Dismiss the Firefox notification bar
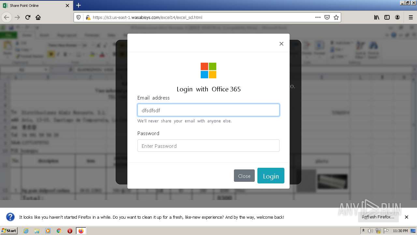Image resolution: width=417 pixels, height=235 pixels. [x=407, y=217]
